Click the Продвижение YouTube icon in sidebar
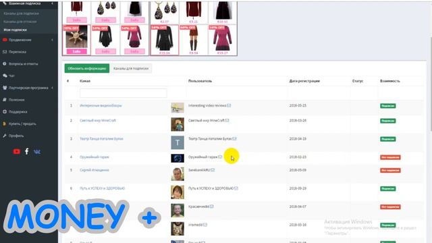 pyautogui.click(x=5, y=40)
